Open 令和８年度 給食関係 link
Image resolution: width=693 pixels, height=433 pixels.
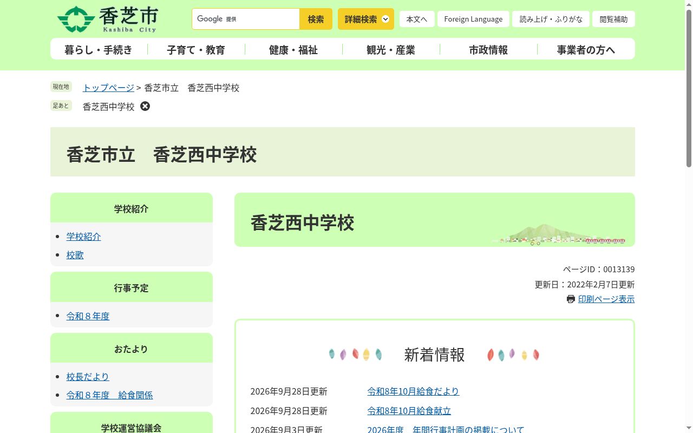coord(110,395)
